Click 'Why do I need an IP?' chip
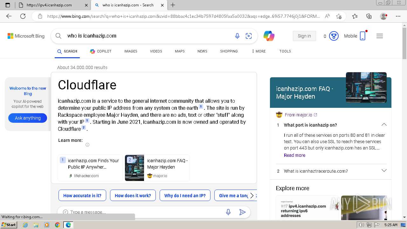The width and height of the screenshot is (407, 229). (185, 196)
